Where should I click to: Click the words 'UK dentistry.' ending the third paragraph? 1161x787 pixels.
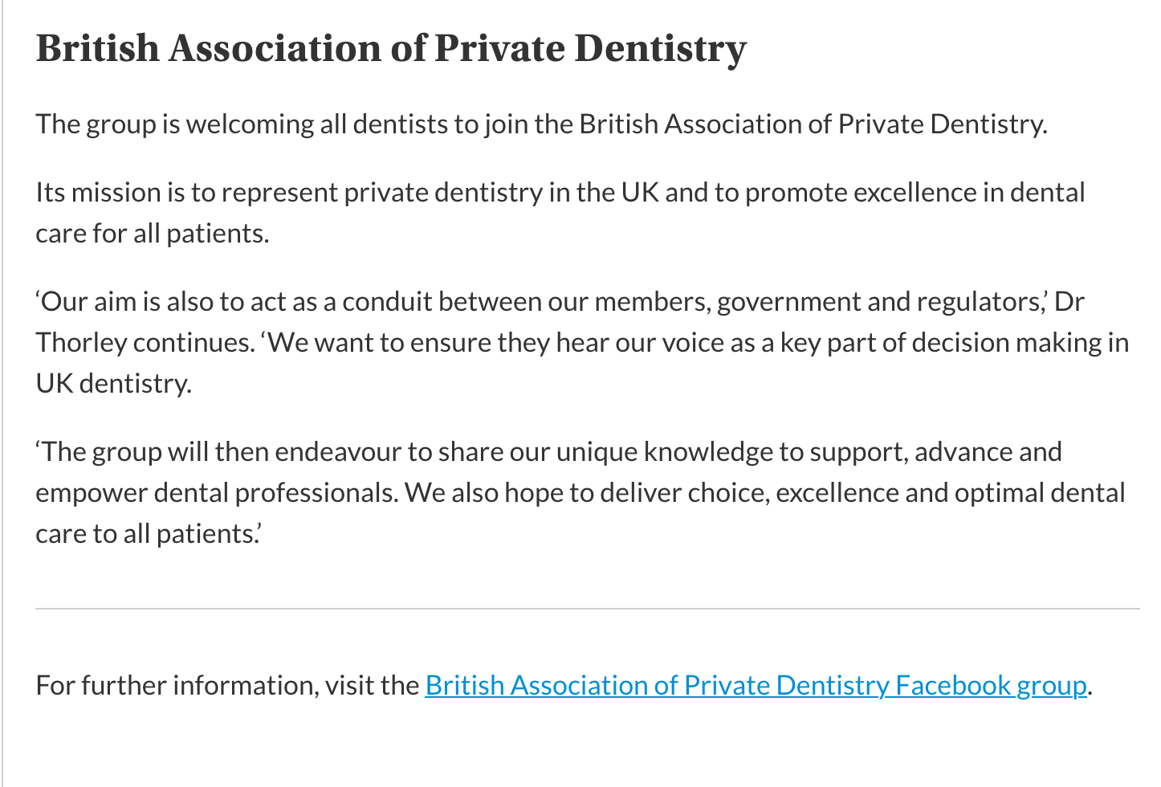pos(113,384)
